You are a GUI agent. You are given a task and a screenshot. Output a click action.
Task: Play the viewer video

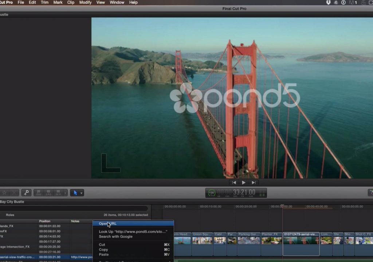coord(244,183)
